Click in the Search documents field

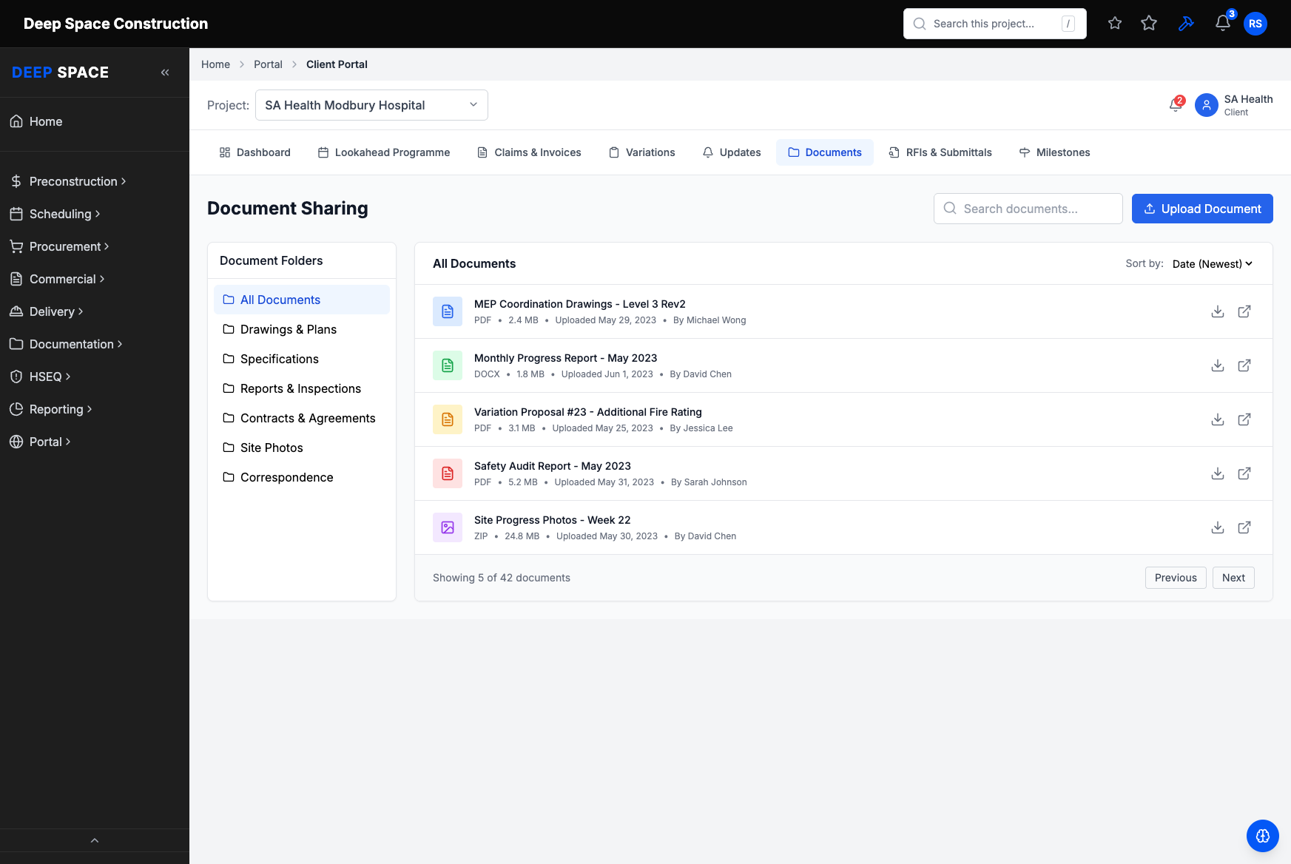(1028, 209)
